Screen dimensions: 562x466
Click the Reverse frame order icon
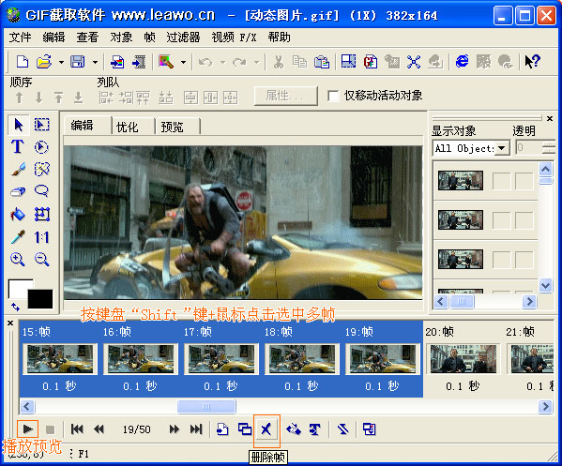point(342,428)
